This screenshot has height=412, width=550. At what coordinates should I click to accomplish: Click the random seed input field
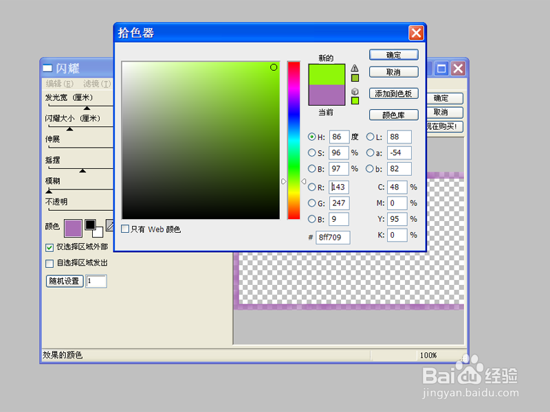pos(96,281)
